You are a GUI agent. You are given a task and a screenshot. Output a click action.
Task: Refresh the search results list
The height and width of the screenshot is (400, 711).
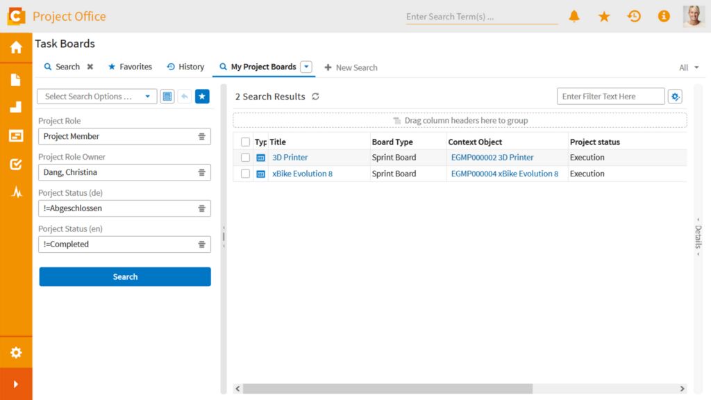(x=316, y=97)
